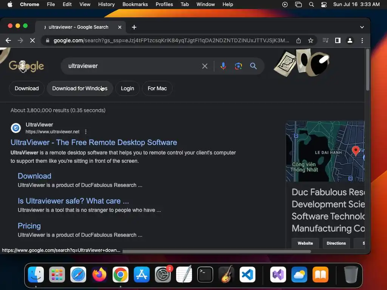Viewport: 387px width, 290px height.
Task: Open the Chrome profile icon
Action: pyautogui.click(x=350, y=40)
